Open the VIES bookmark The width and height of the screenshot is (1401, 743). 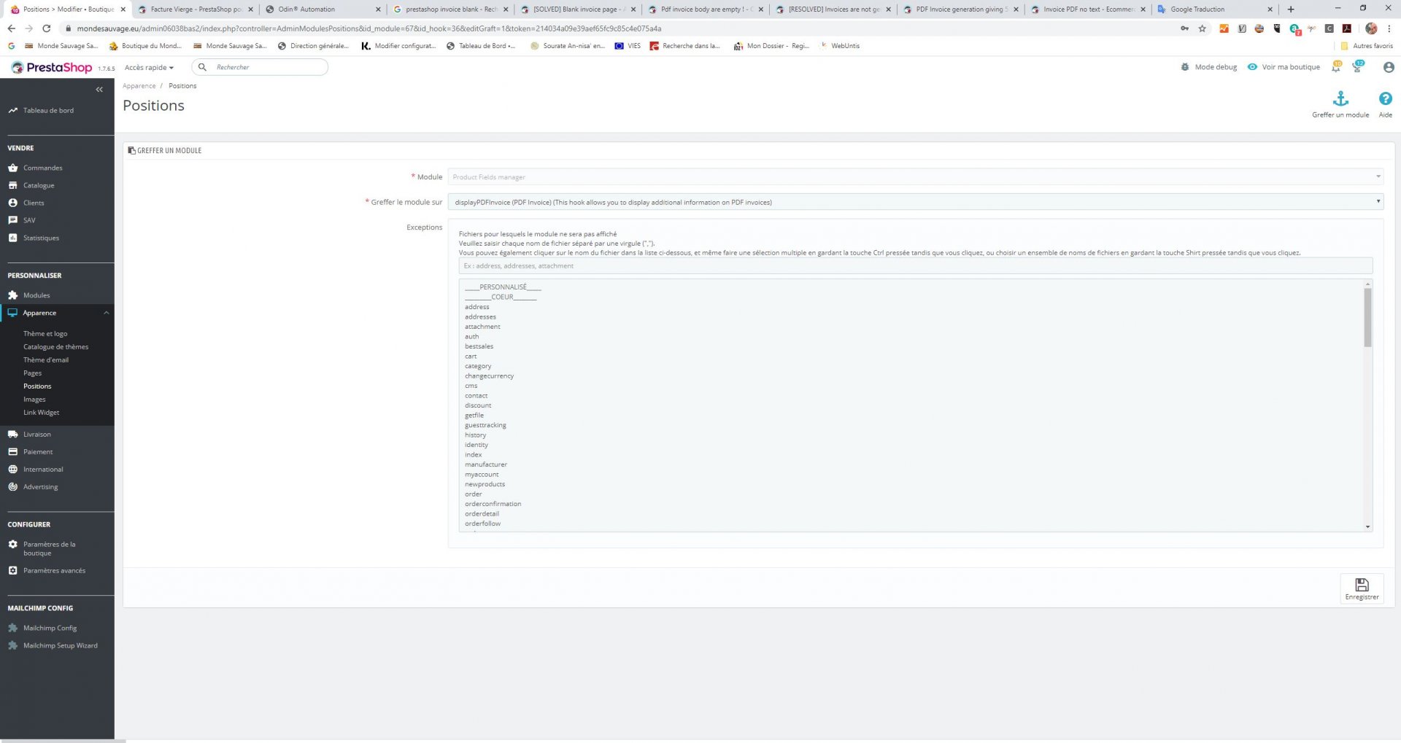pos(628,46)
